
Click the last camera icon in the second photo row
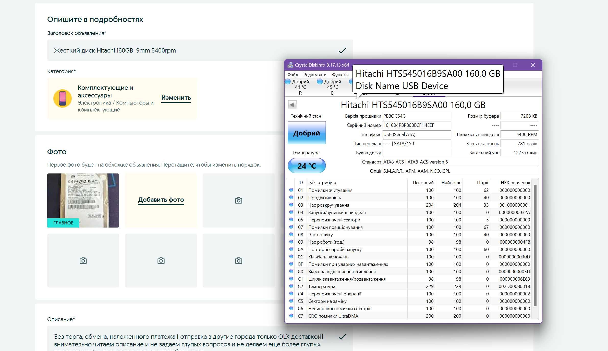pyautogui.click(x=238, y=261)
